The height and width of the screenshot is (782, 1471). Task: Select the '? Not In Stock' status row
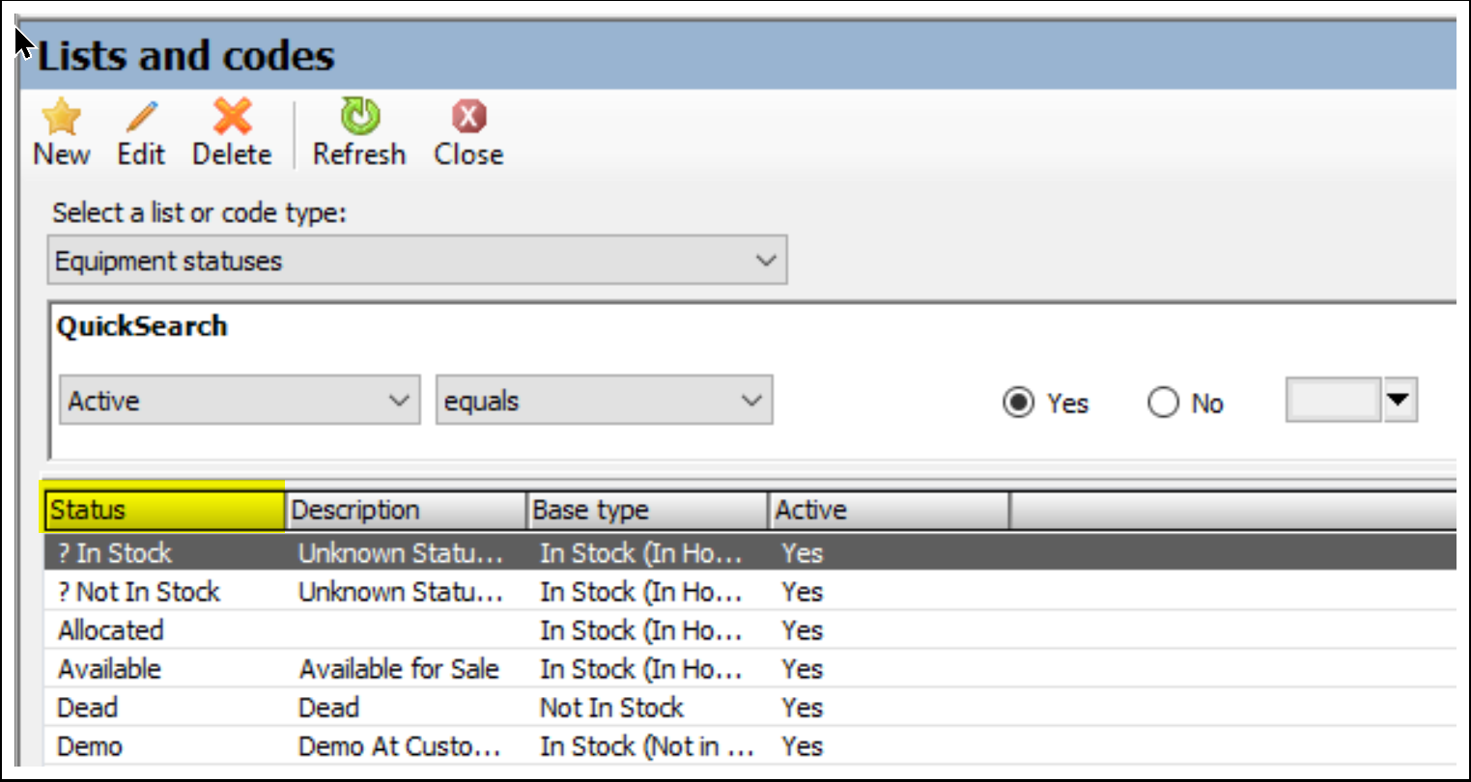pos(750,591)
